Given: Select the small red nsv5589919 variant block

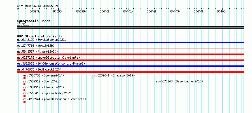Looking at the screenshot, I should [24, 84].
